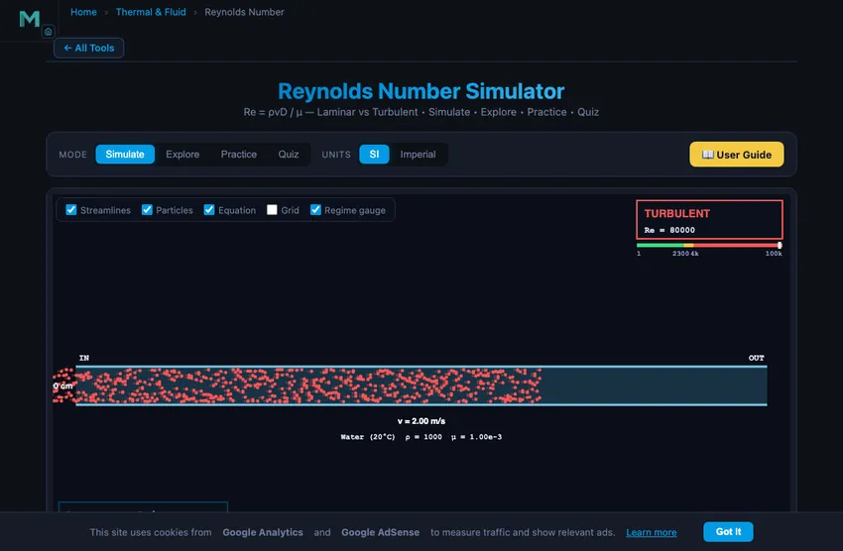
Task: Select the Simulate mode tab
Action: pos(125,155)
